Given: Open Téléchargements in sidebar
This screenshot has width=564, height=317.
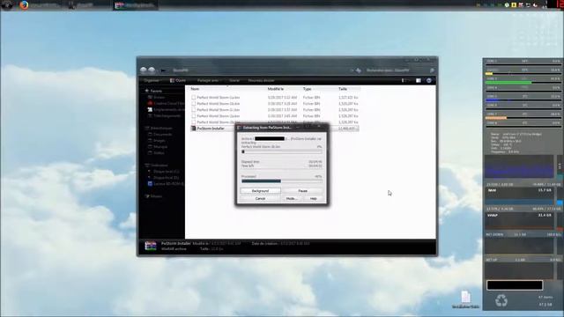Looking at the screenshot, I should 165,116.
